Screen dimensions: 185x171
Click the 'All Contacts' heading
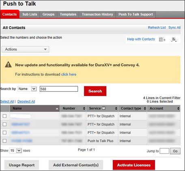pos(14,28)
